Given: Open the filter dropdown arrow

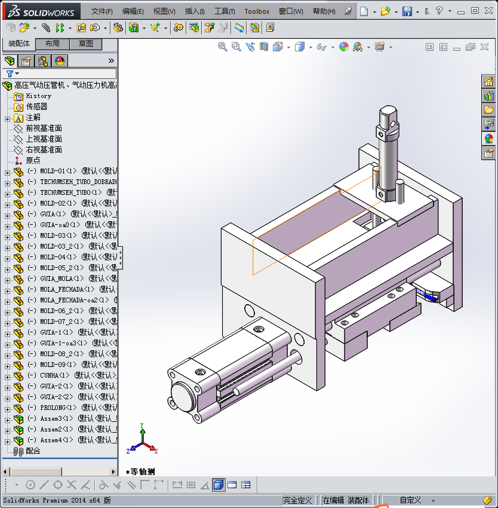Looking at the screenshot, I should 17,74.
